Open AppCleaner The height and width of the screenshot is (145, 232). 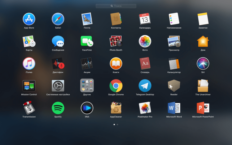[116, 108]
